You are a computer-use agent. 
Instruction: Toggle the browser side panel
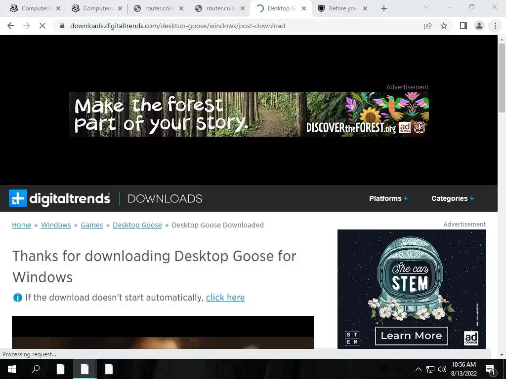pyautogui.click(x=464, y=26)
